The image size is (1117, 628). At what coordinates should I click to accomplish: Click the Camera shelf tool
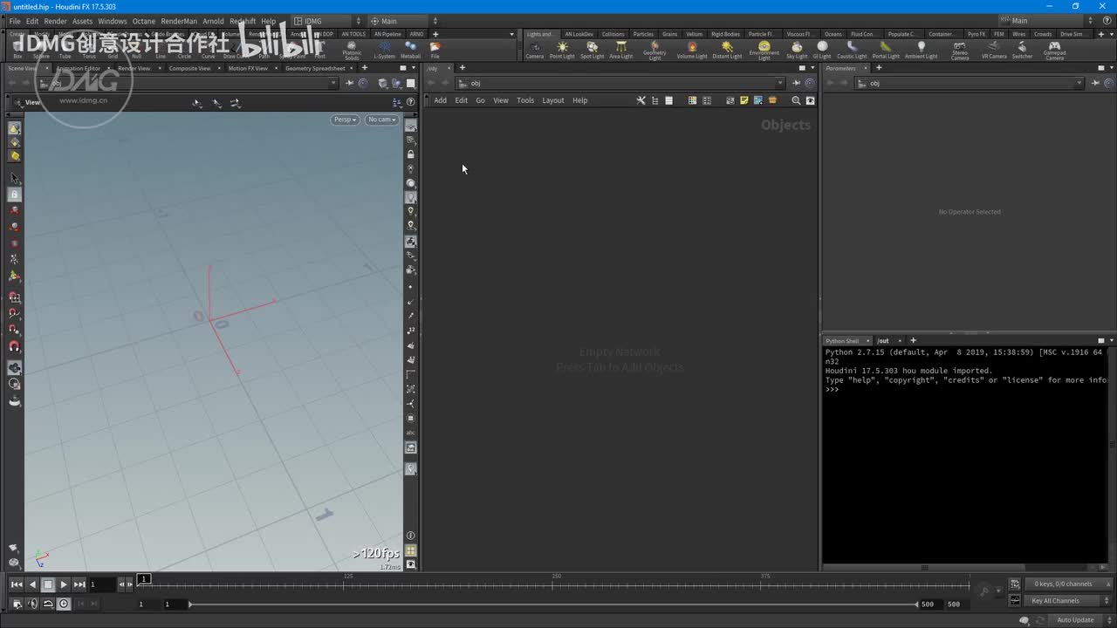(x=534, y=49)
